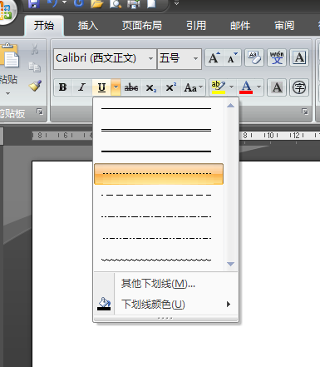Click the dropdown resize grip dots

165,318
